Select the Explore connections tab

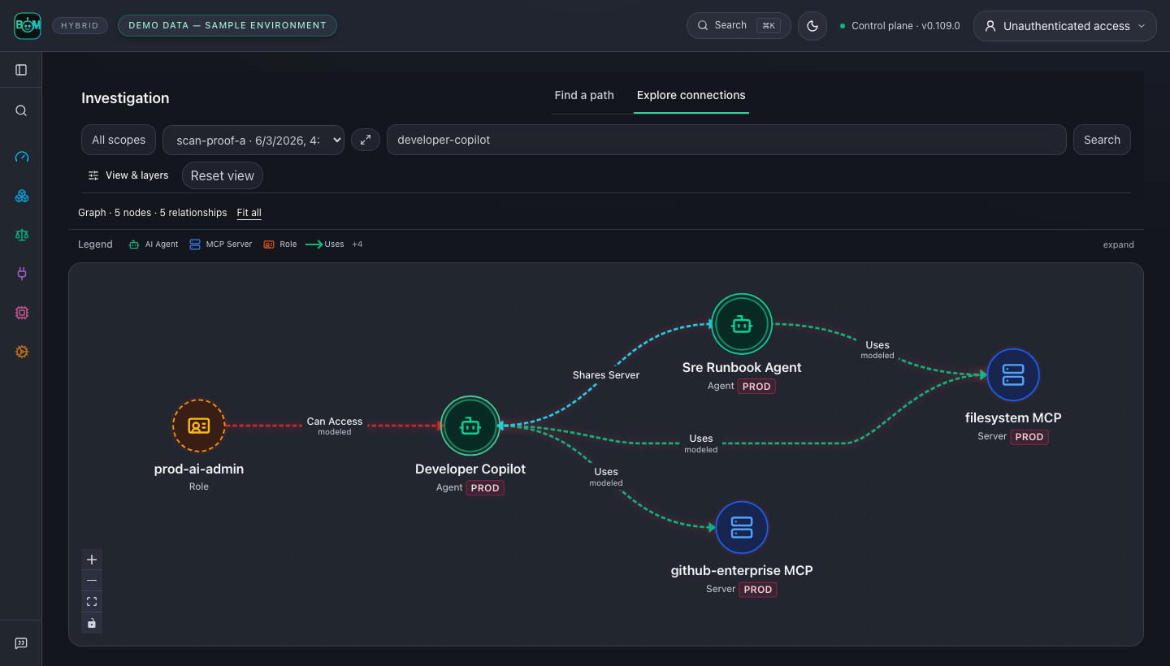click(691, 95)
